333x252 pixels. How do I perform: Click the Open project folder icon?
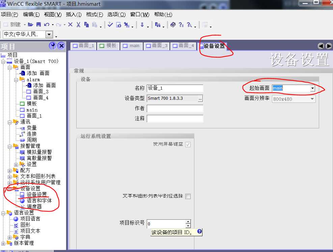pos(31,25)
